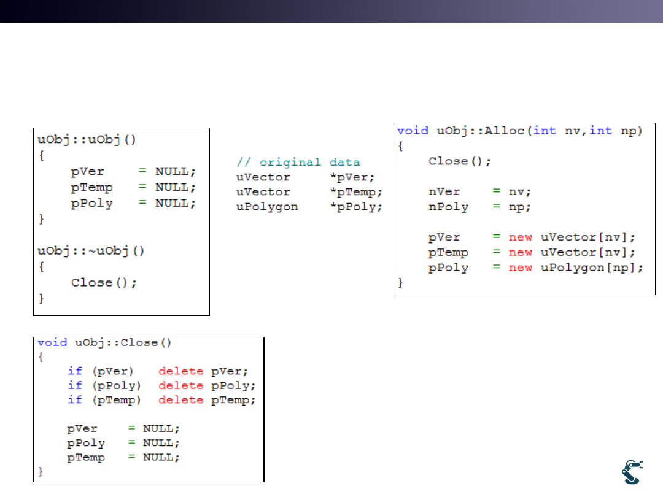Click the void uObj::Close() function header
This screenshot has width=663, height=497.
coord(98,342)
